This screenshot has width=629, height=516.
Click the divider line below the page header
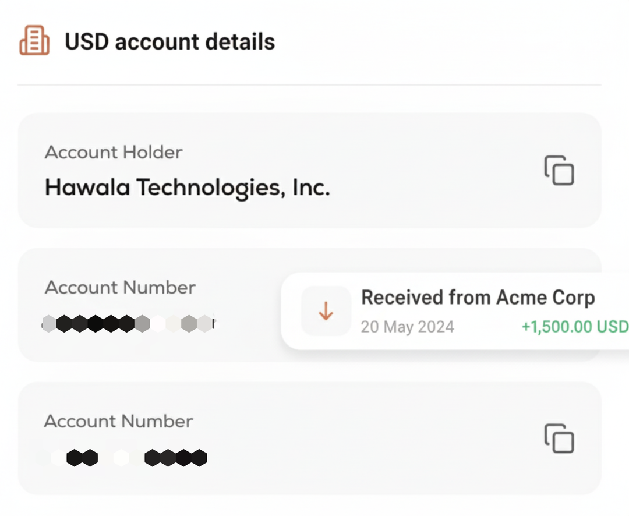[x=309, y=85]
